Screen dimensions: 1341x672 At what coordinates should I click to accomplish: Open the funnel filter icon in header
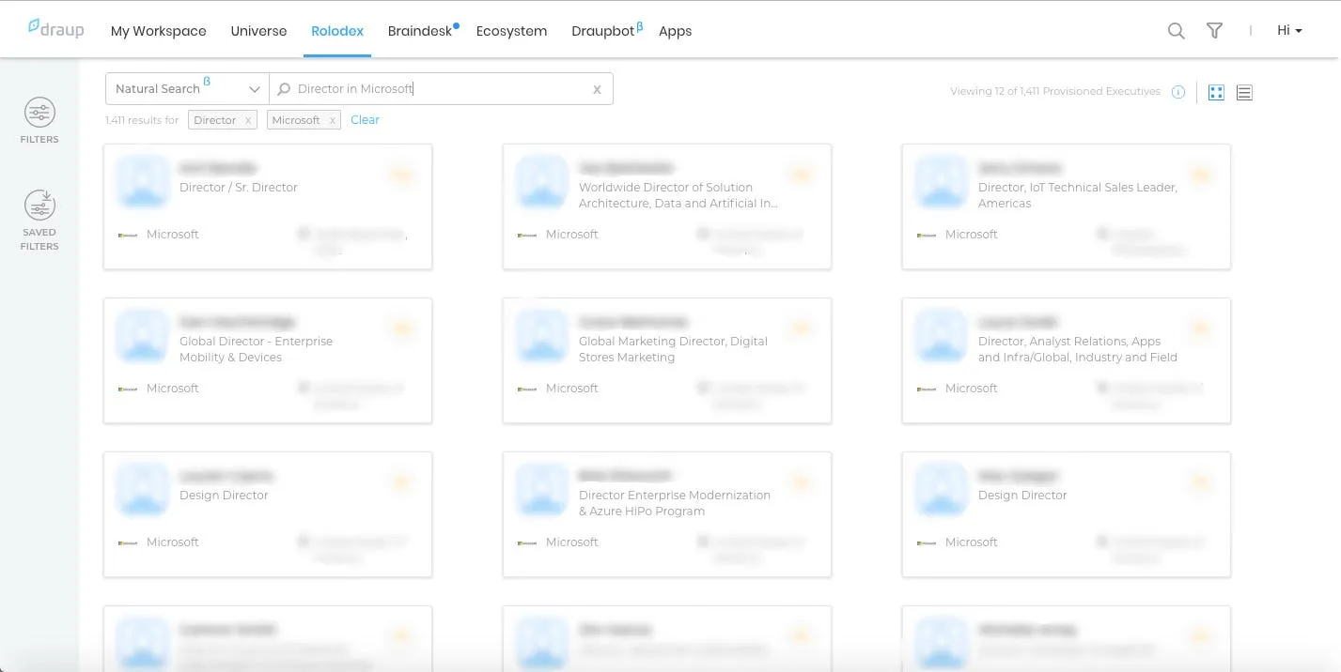[1214, 31]
